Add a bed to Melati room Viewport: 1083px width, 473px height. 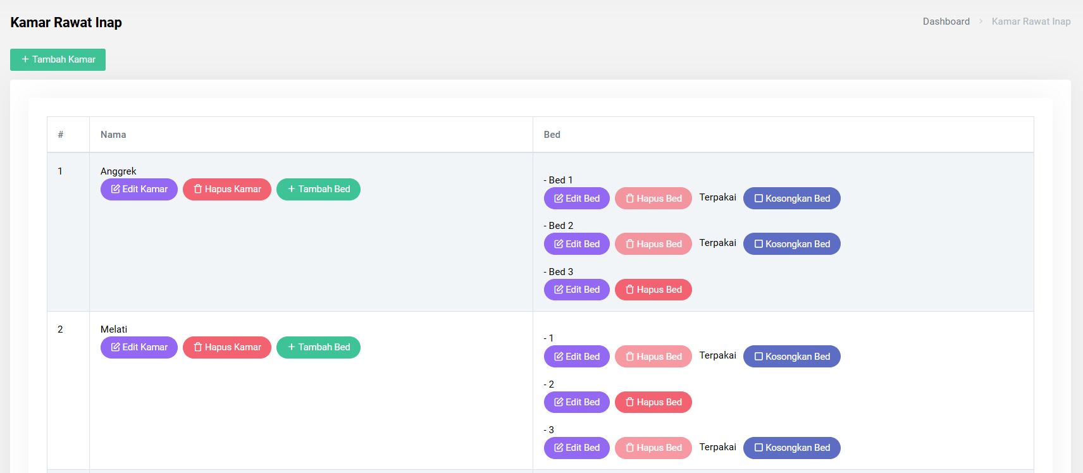click(318, 347)
